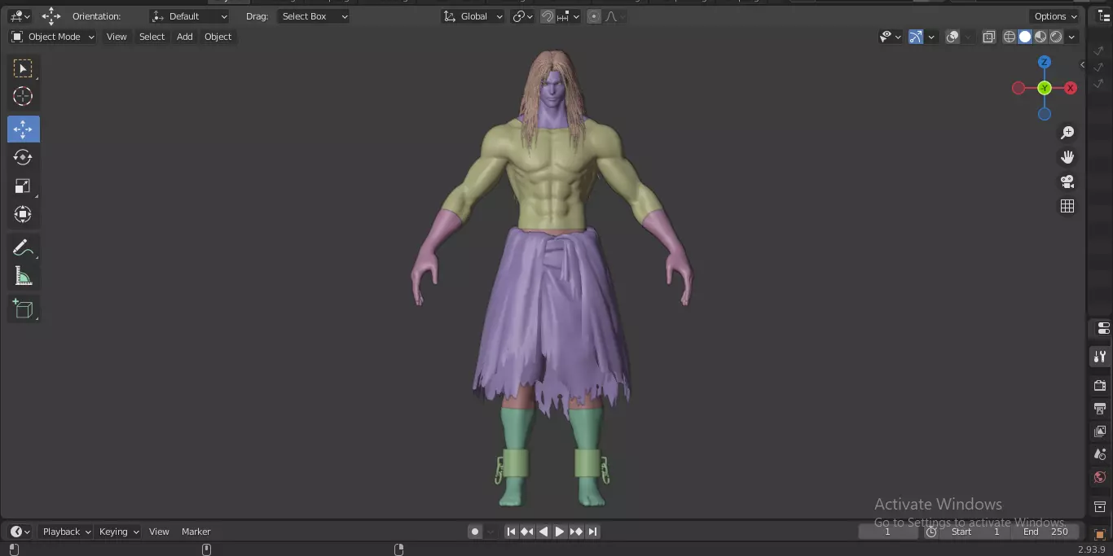Jump to next keyframe
Image resolution: width=1113 pixels, height=556 pixels.
click(576, 532)
